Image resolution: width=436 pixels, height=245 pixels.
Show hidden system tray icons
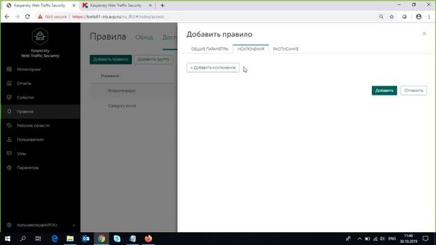pyautogui.click(x=360, y=239)
